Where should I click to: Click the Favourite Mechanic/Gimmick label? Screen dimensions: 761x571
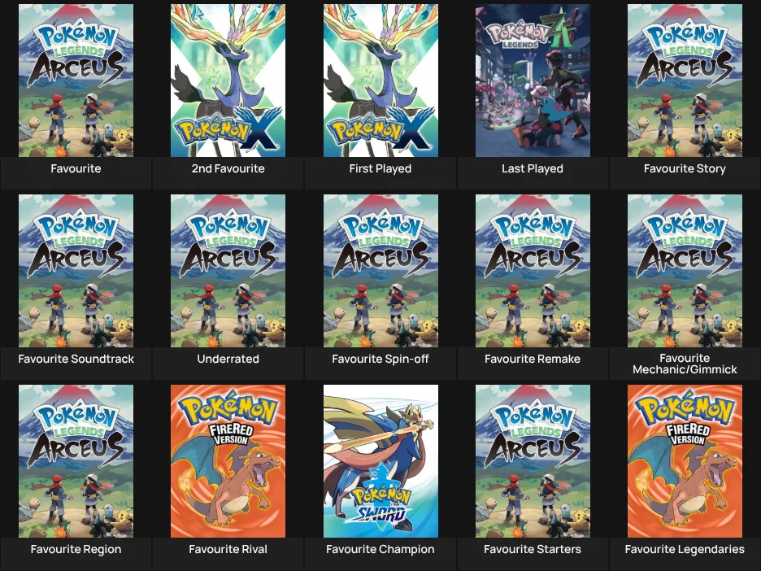tap(685, 364)
